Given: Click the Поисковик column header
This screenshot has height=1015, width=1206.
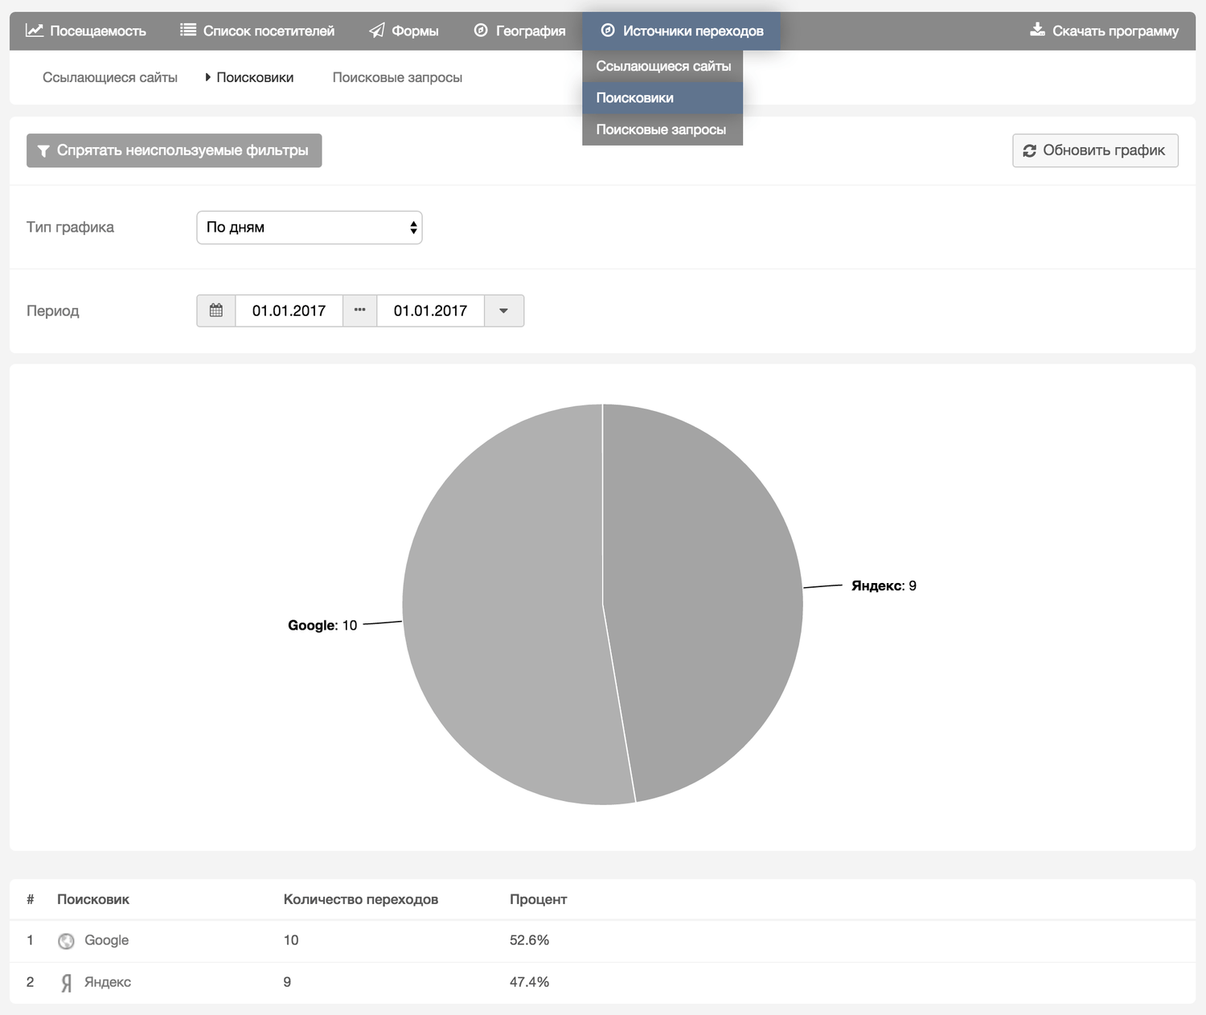Looking at the screenshot, I should pos(93,899).
